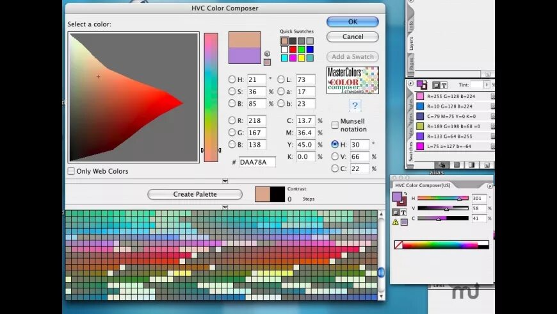Viewport: 557px width, 314px height.
Task: Open the question mark help icon
Action: point(355,106)
